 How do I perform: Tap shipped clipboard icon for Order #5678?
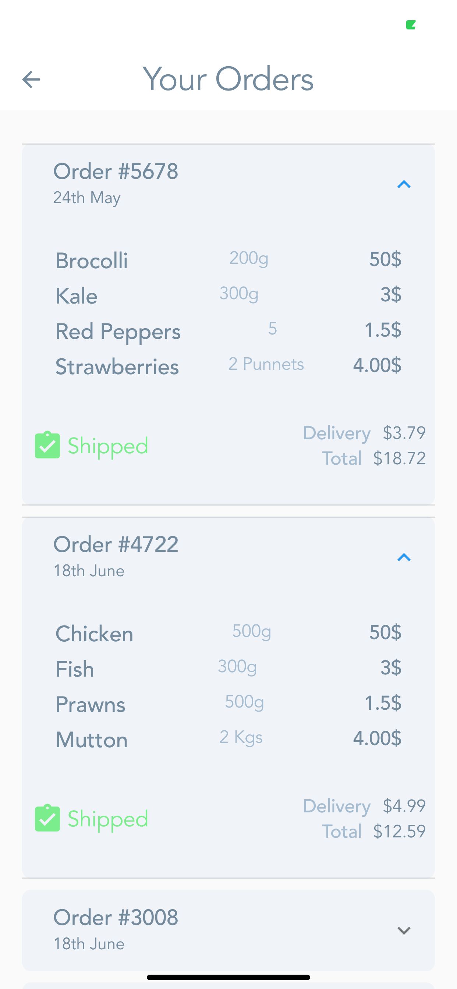[x=47, y=445]
